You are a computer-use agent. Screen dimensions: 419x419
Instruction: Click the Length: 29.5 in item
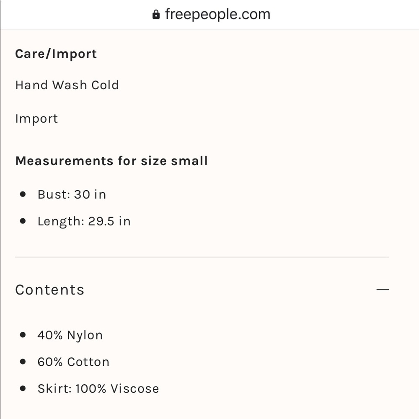pos(84,222)
